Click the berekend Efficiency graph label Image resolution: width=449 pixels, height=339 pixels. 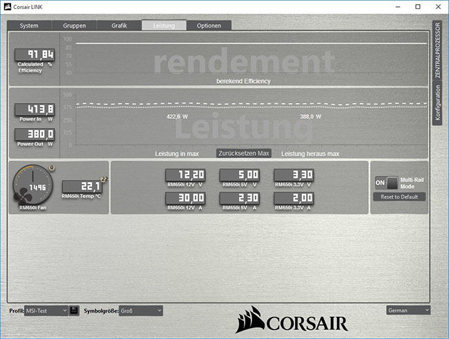tap(243, 81)
